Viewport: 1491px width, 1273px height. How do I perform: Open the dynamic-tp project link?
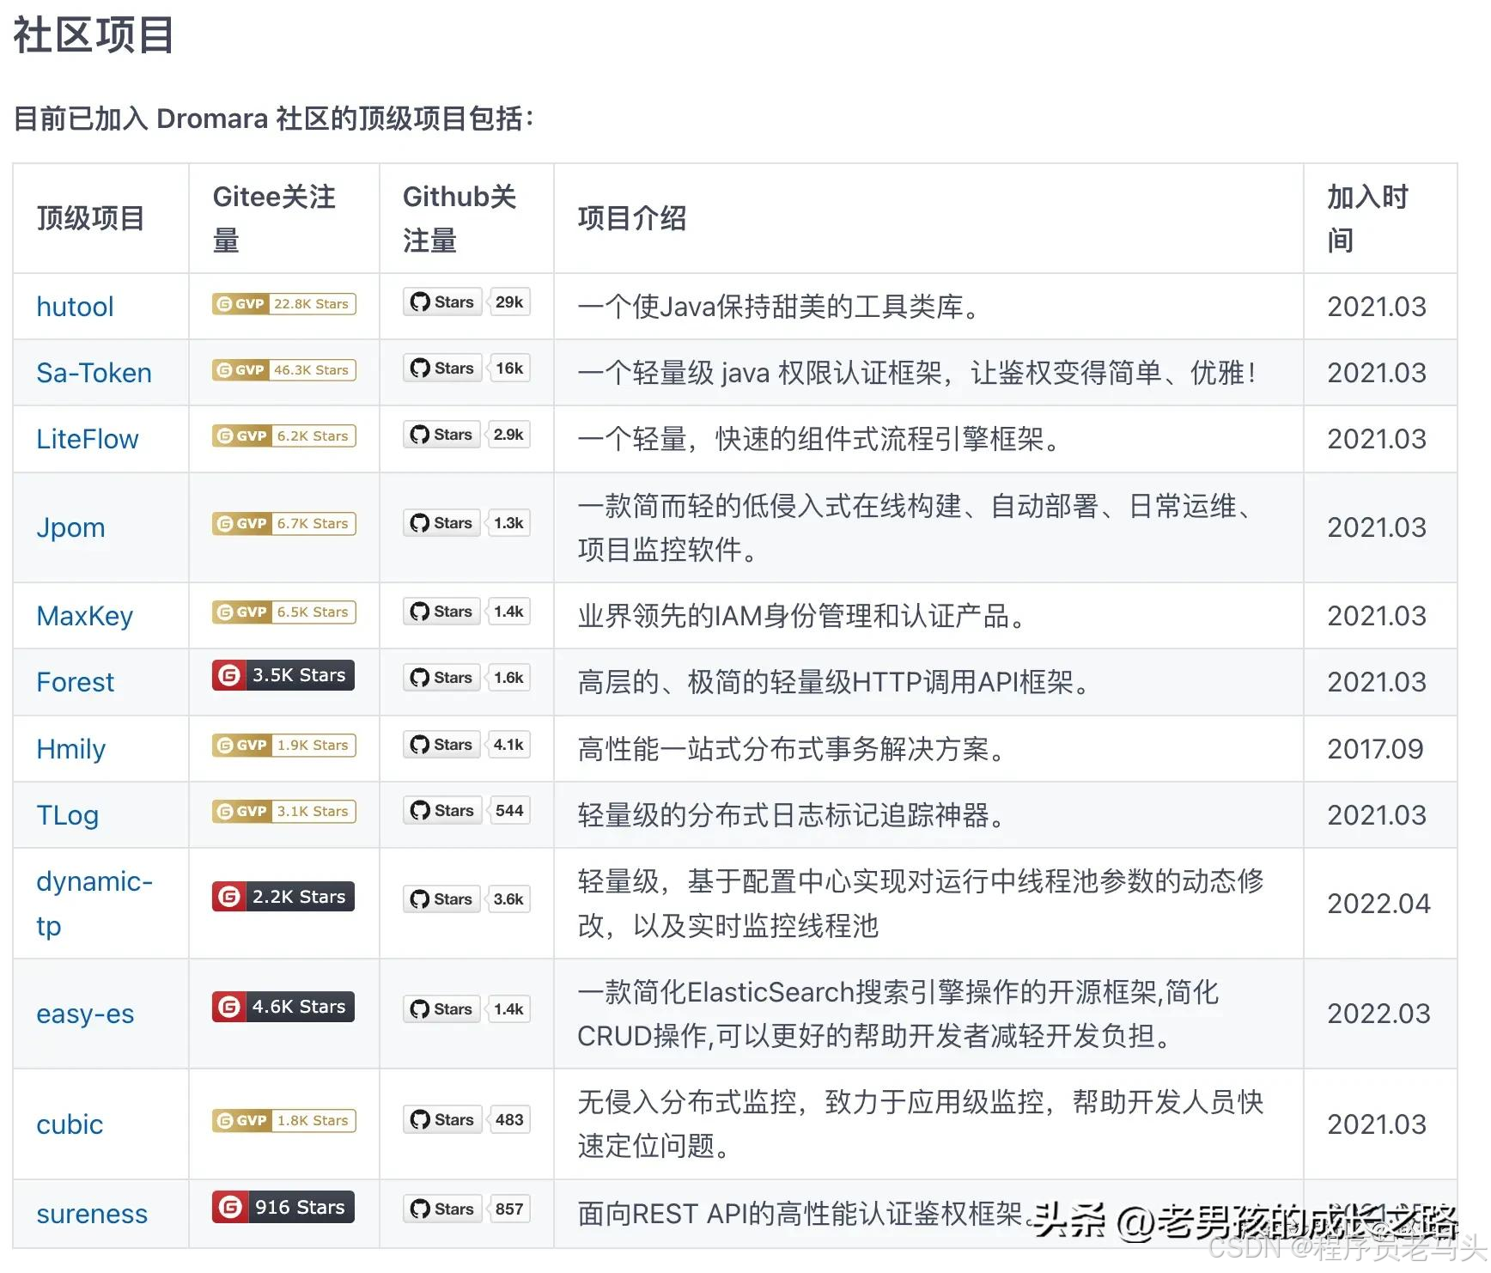(94, 904)
